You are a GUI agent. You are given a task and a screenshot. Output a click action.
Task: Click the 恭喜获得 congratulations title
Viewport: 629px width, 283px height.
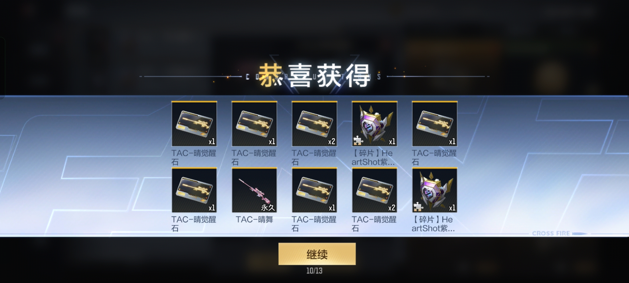tap(314, 75)
